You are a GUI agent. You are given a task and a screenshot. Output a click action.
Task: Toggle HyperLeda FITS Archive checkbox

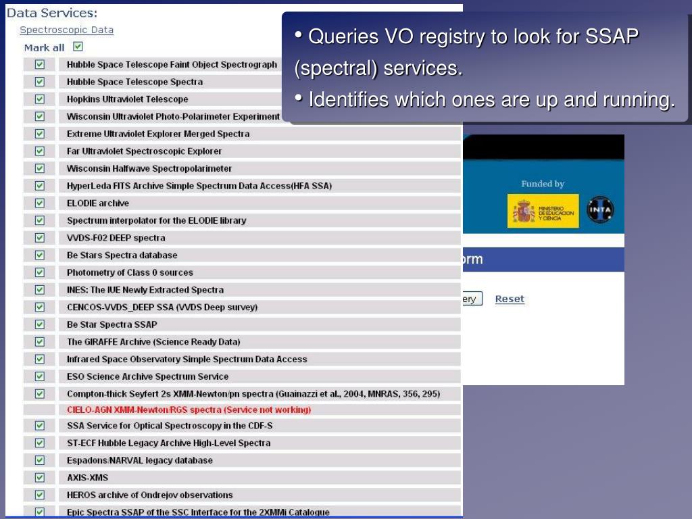click(x=40, y=186)
